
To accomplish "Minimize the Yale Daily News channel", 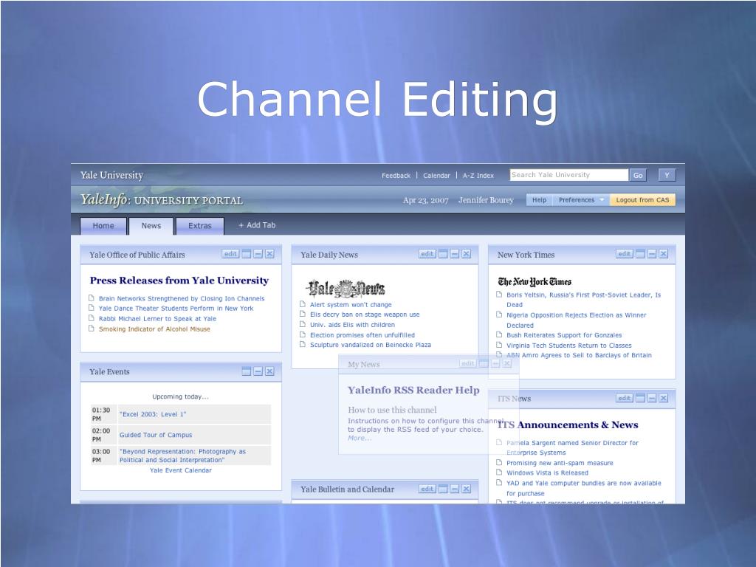I will point(455,254).
